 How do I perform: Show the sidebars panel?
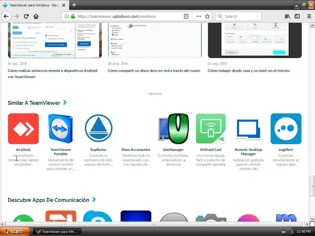[297, 16]
